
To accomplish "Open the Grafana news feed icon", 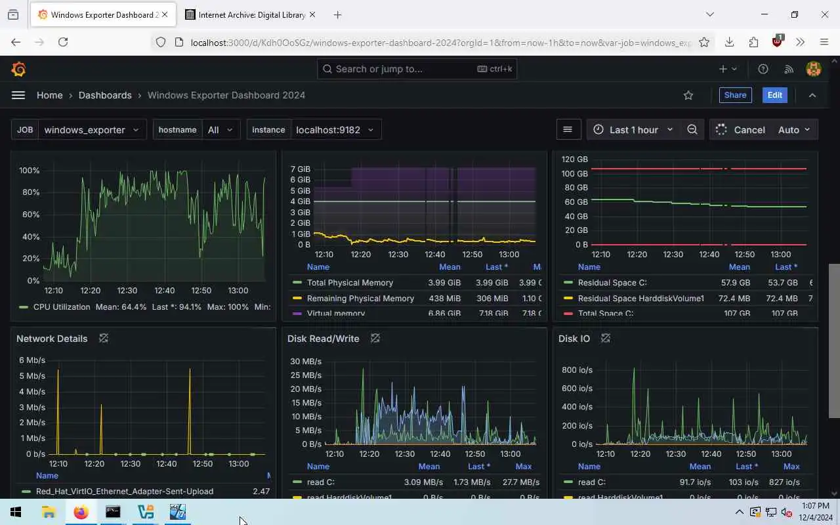I will click(789, 69).
